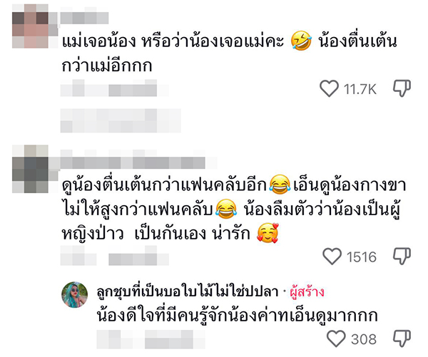Click the ผู้สร้าง creator badge
Viewport: 428px width, 357px height.
click(x=307, y=291)
